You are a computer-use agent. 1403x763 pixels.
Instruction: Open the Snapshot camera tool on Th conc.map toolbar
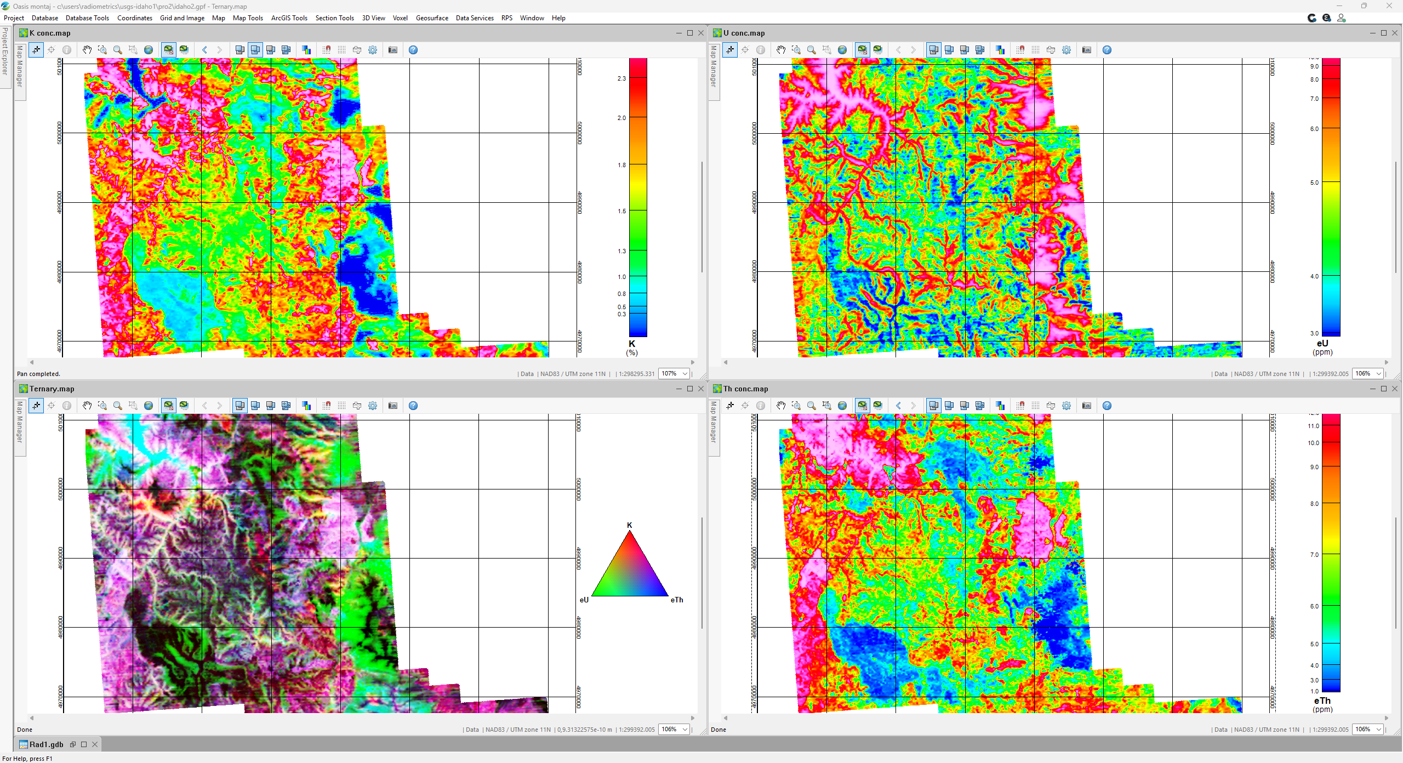click(1087, 406)
